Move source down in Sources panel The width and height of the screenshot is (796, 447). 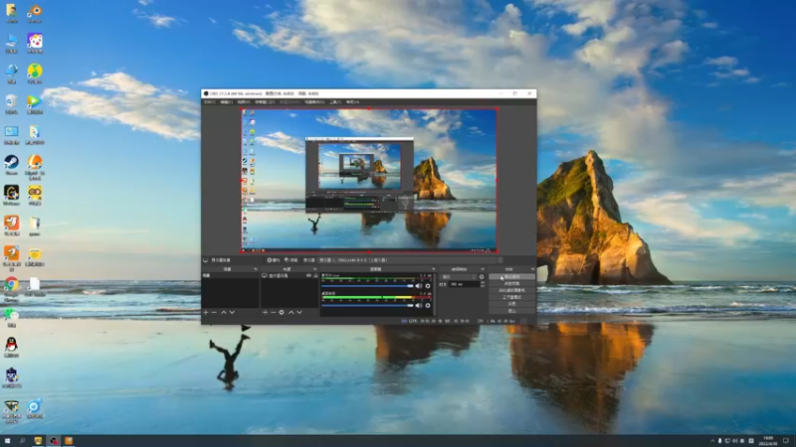click(299, 312)
